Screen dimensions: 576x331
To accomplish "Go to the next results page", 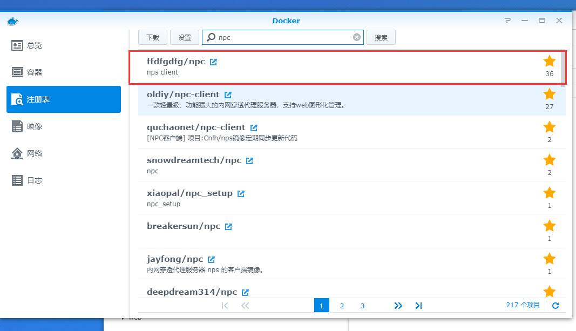I will click(398, 306).
